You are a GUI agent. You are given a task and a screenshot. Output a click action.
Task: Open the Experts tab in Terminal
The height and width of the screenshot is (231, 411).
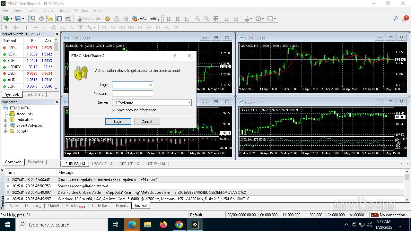[x=122, y=206]
